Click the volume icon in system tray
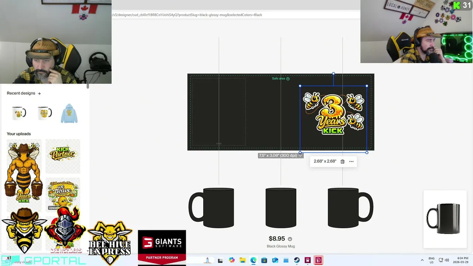The image size is (473, 266). pyautogui.click(x=447, y=260)
